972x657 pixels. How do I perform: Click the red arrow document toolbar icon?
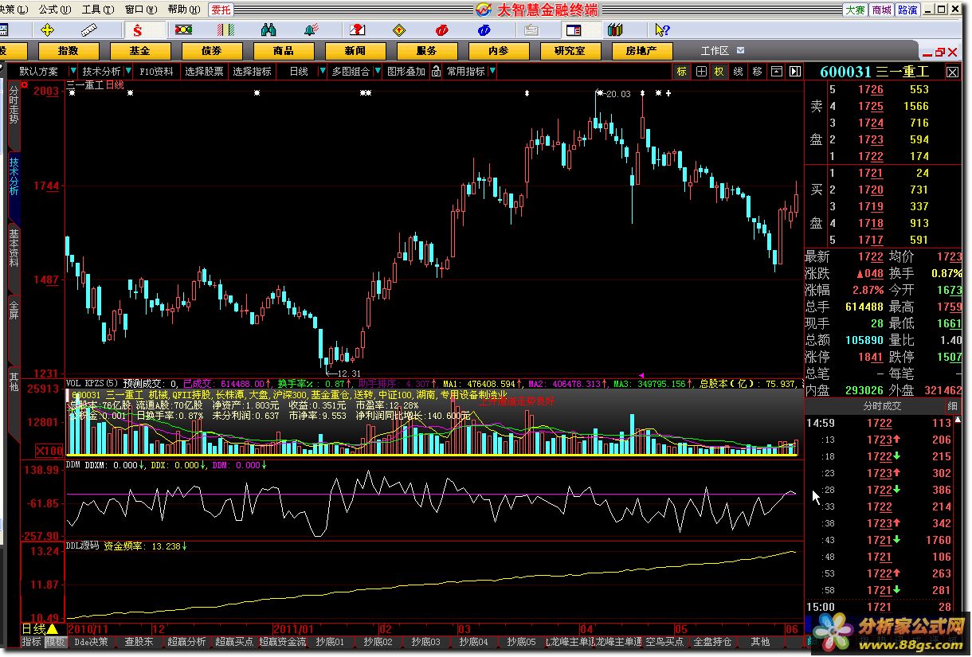356,30
